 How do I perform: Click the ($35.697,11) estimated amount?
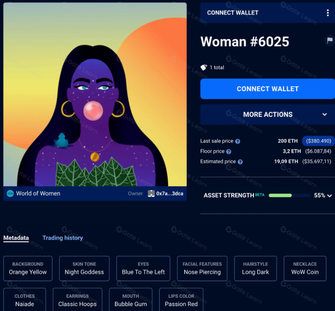pyautogui.click(x=317, y=162)
